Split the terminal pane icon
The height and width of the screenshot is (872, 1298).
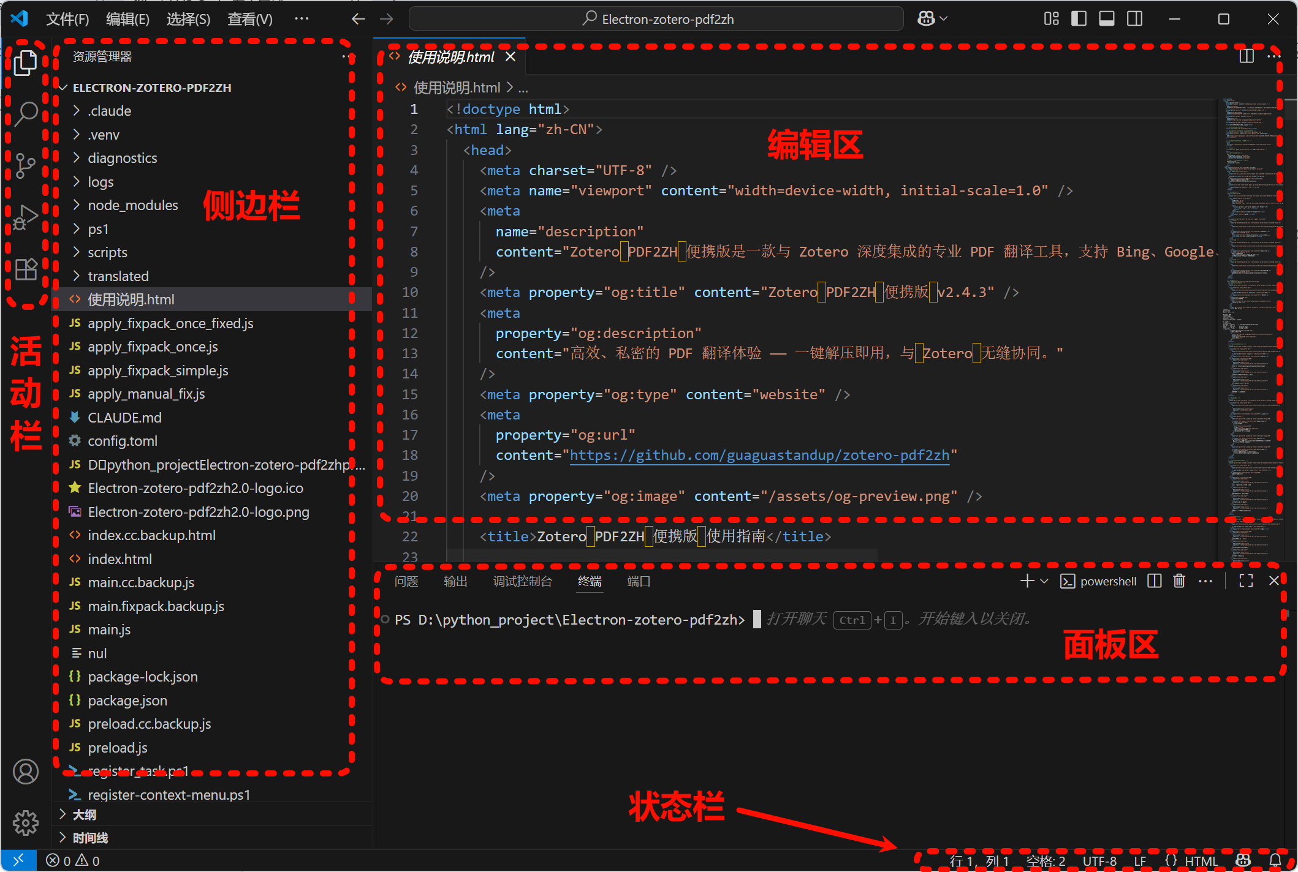[x=1155, y=581]
